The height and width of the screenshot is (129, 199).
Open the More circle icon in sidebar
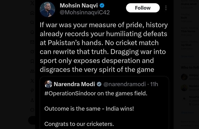pyautogui.click(x=32, y=110)
